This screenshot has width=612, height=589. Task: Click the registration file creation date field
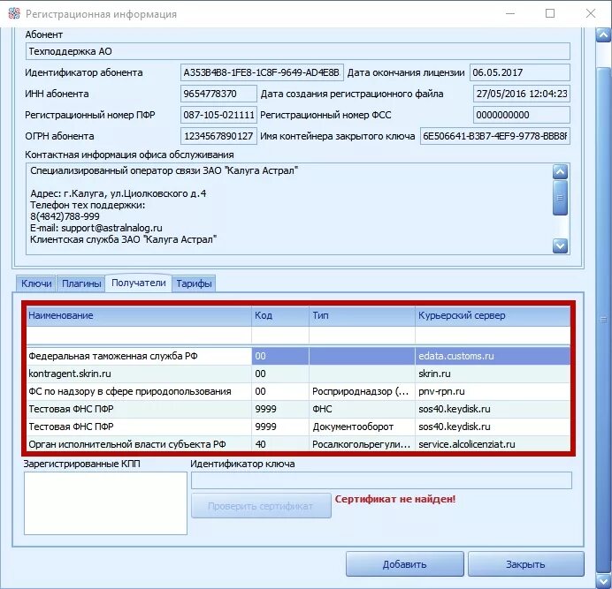pyautogui.click(x=522, y=94)
